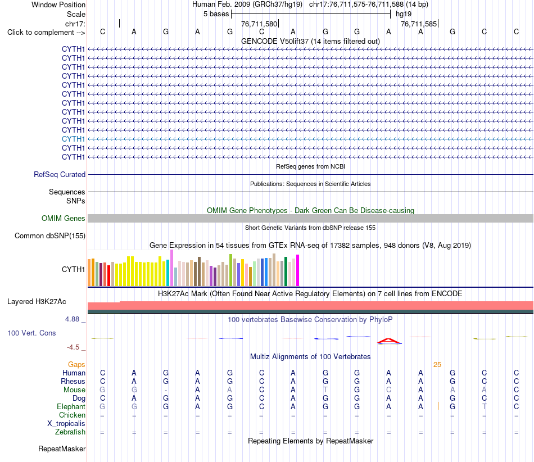Click the -4.5 PhyloP lower scale value

[73, 347]
